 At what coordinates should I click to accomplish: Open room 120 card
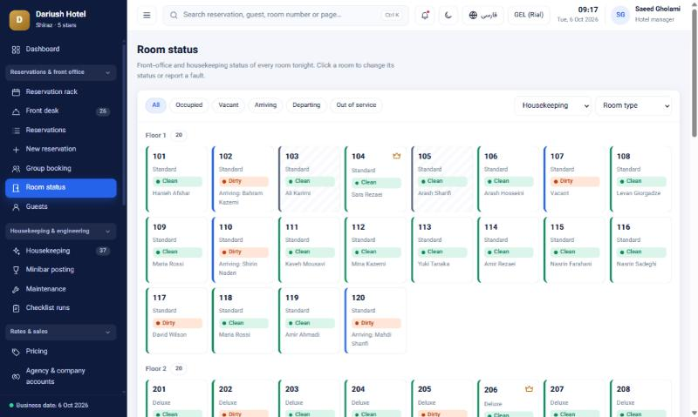pyautogui.click(x=376, y=320)
